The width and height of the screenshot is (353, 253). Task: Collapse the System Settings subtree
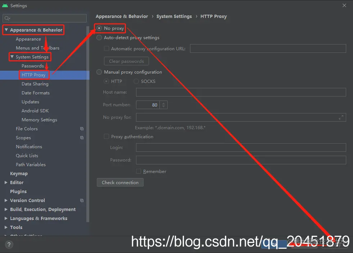(12, 57)
